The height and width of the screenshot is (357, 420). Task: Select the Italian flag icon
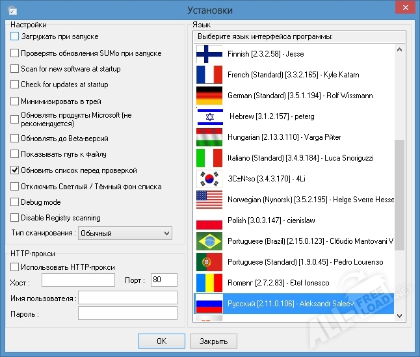pyautogui.click(x=209, y=158)
